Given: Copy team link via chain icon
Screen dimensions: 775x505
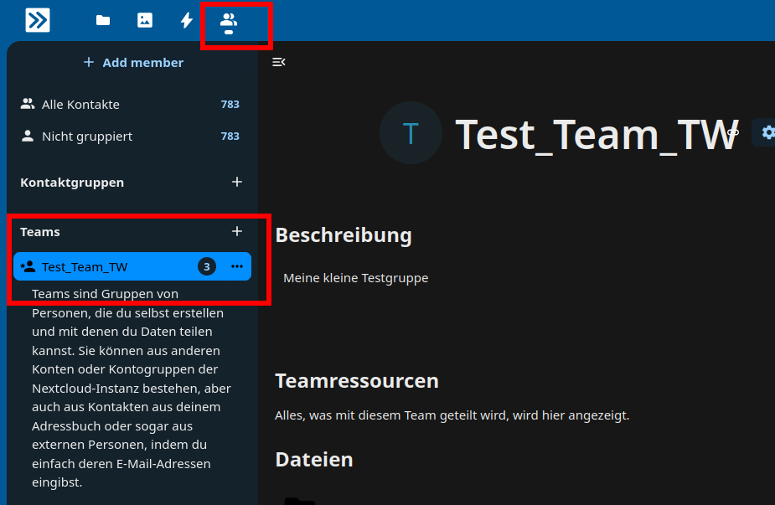Looking at the screenshot, I should (x=733, y=132).
